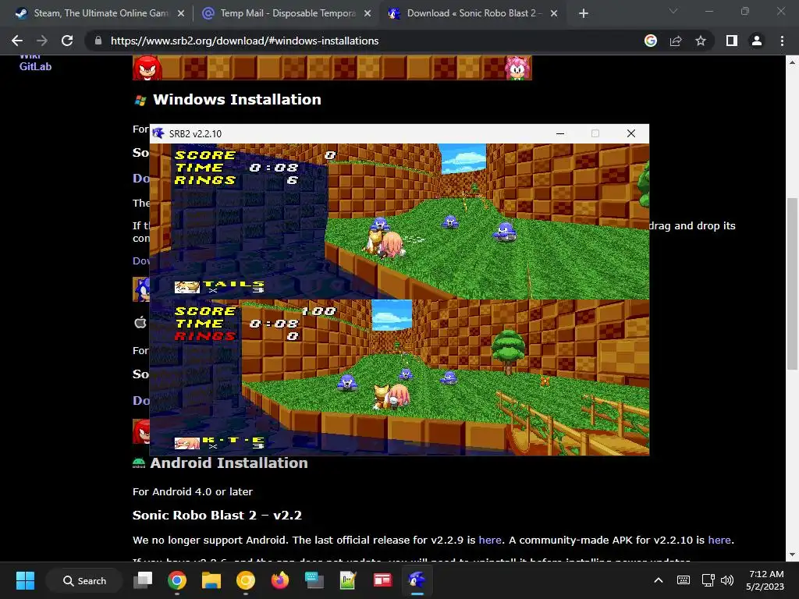Click the Apple logo on the page
The width and height of the screenshot is (799, 599).
140,322
